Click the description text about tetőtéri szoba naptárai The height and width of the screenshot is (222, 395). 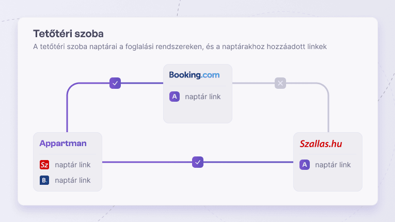click(x=180, y=46)
